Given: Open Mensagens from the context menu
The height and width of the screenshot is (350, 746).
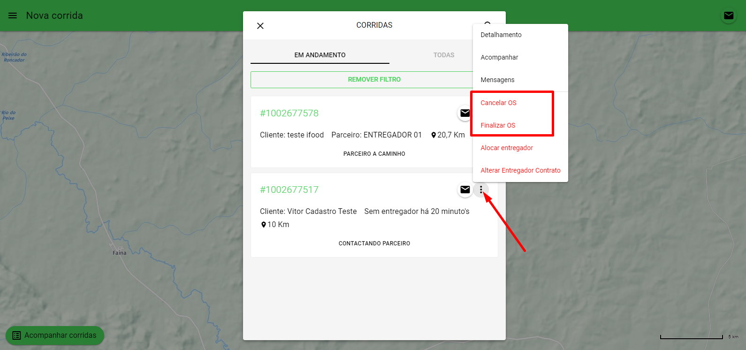Looking at the screenshot, I should click(520, 80).
